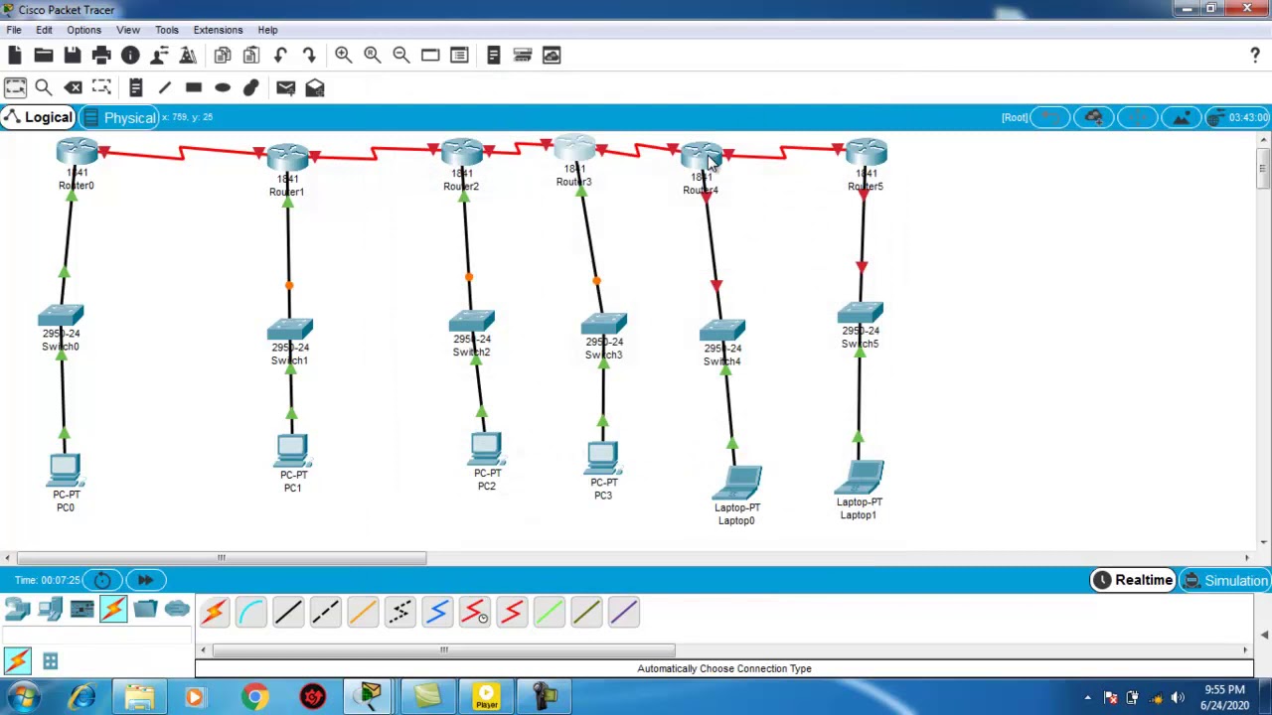Screen dimensions: 1272x715
Task: Open the View menu
Action: pos(128,30)
